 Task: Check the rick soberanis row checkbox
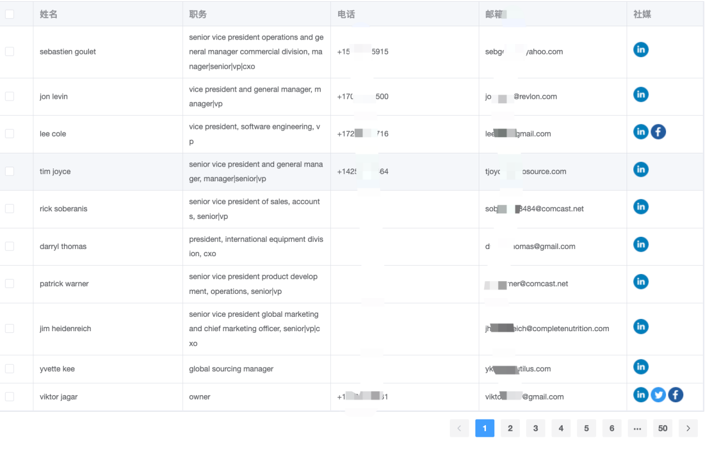pyautogui.click(x=9, y=208)
